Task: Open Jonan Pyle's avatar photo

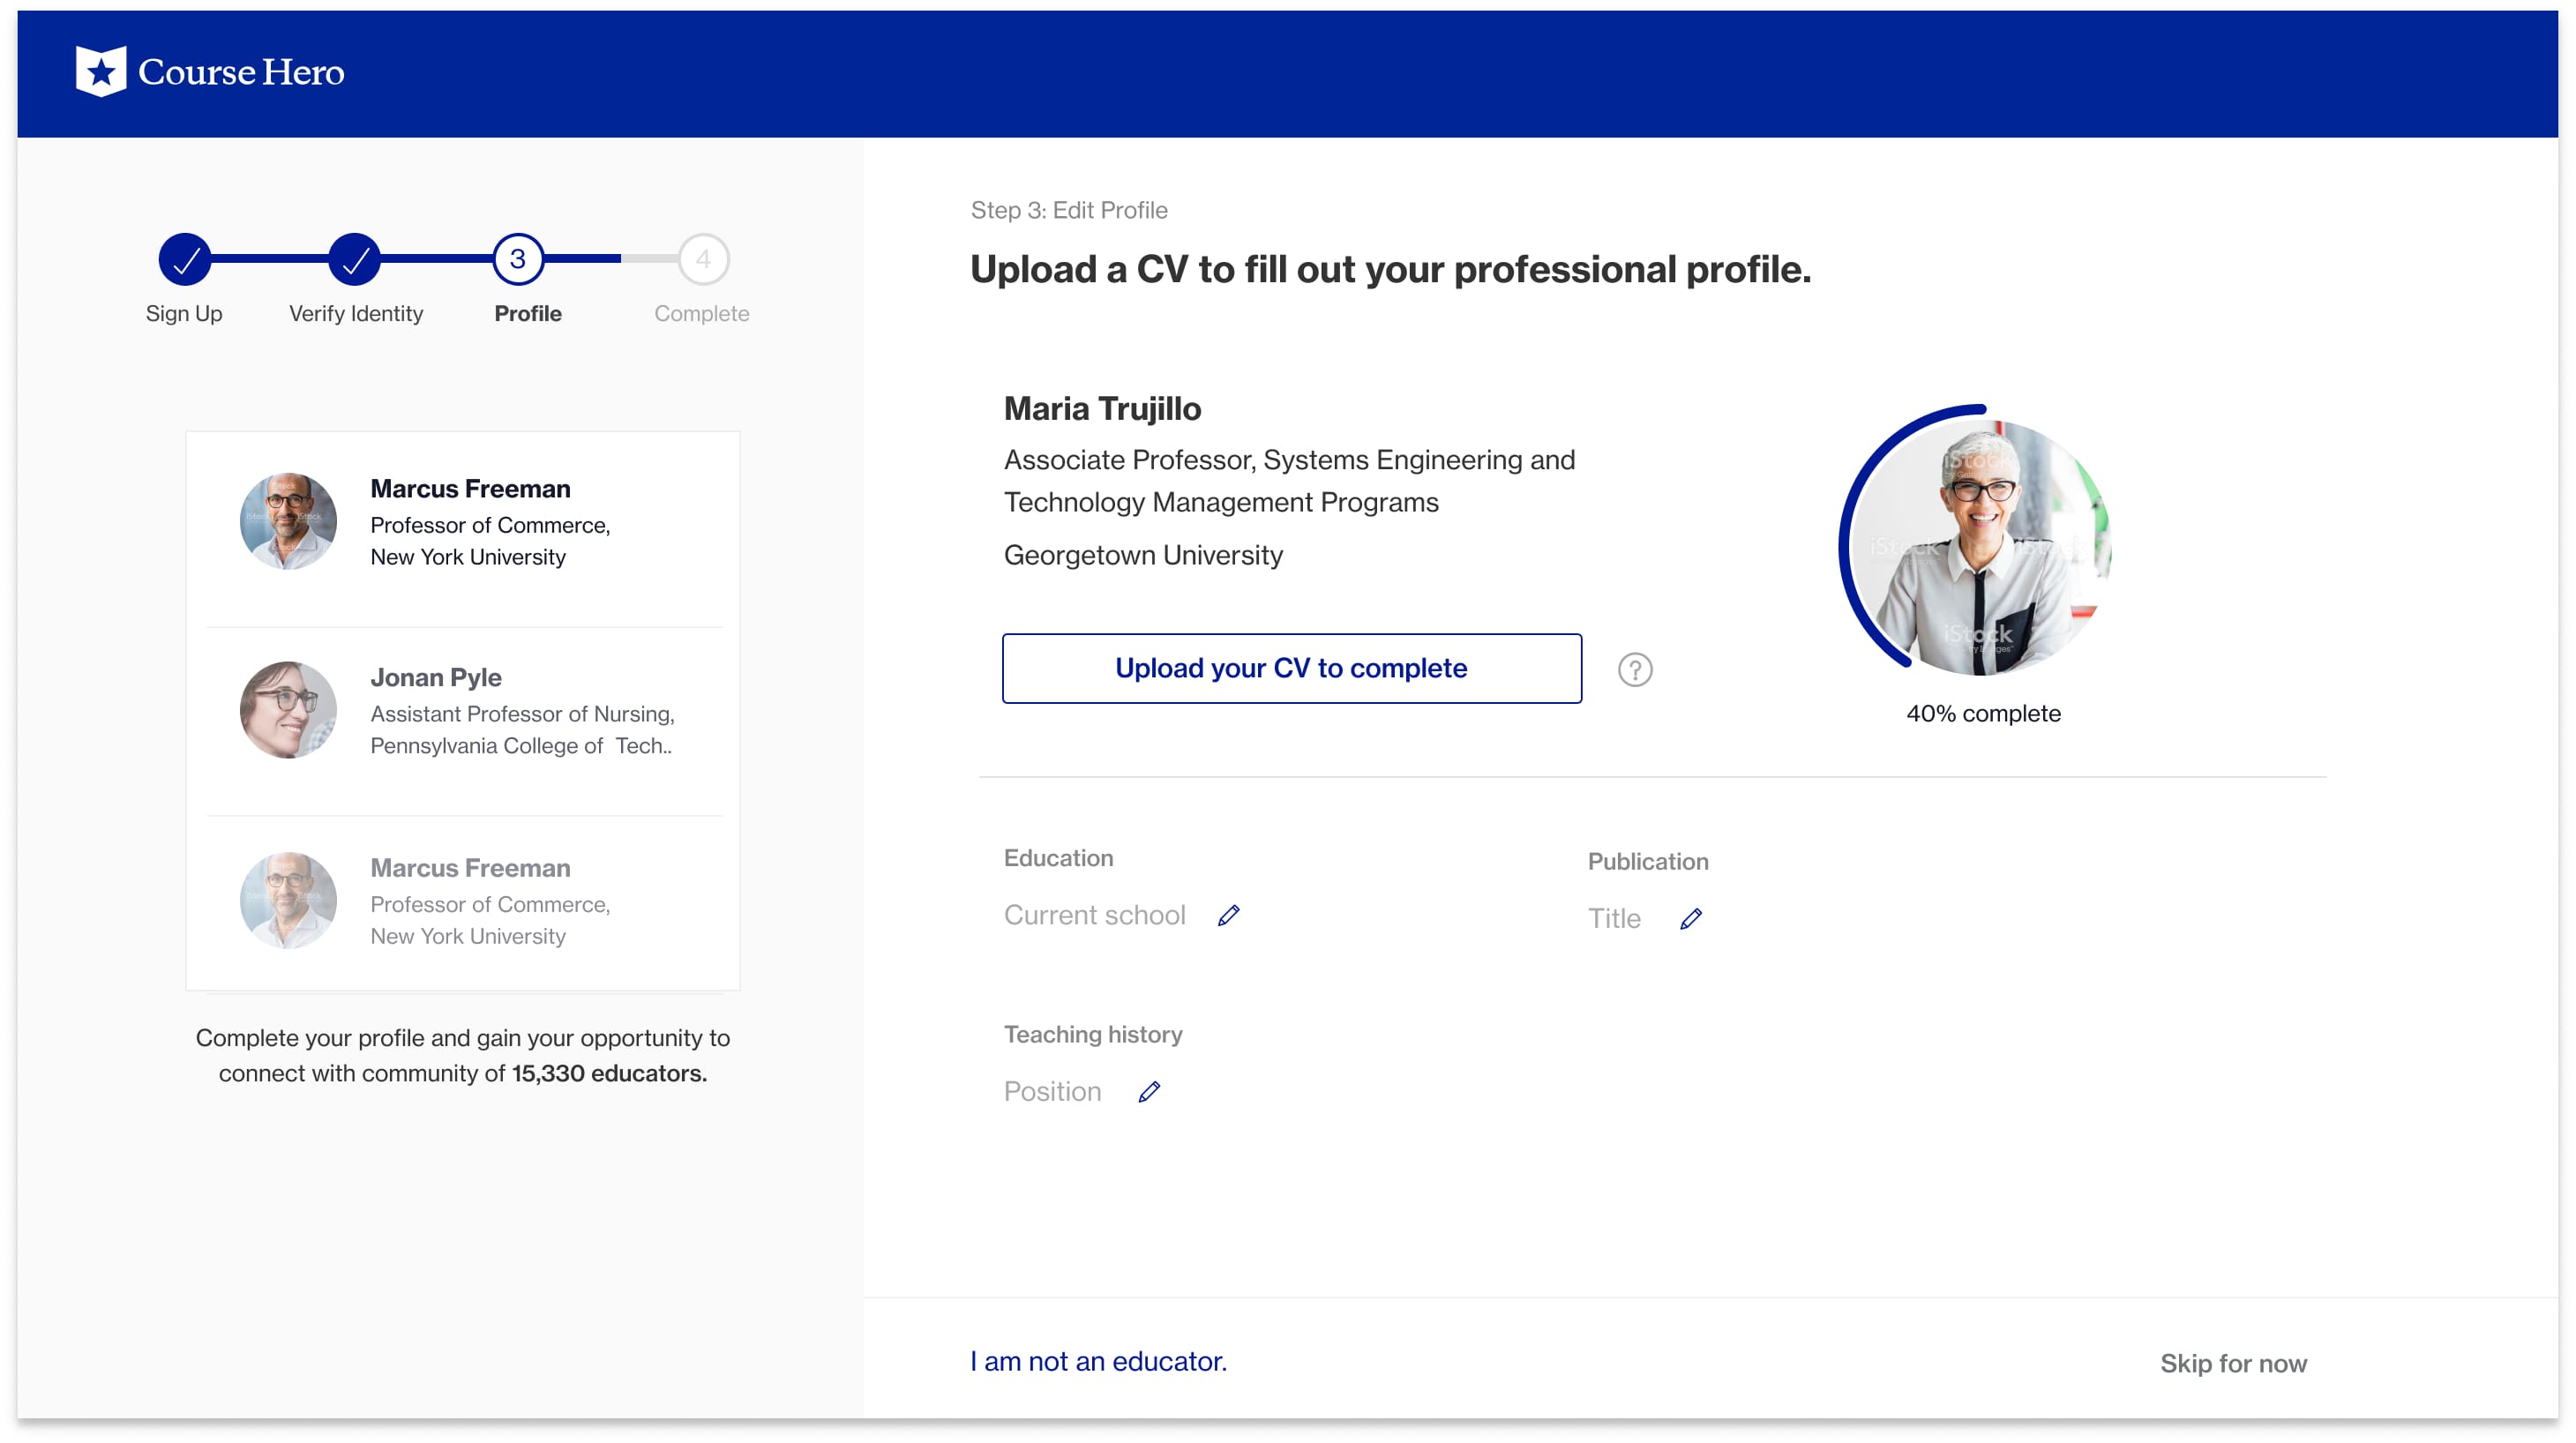Action: pyautogui.click(x=288, y=710)
